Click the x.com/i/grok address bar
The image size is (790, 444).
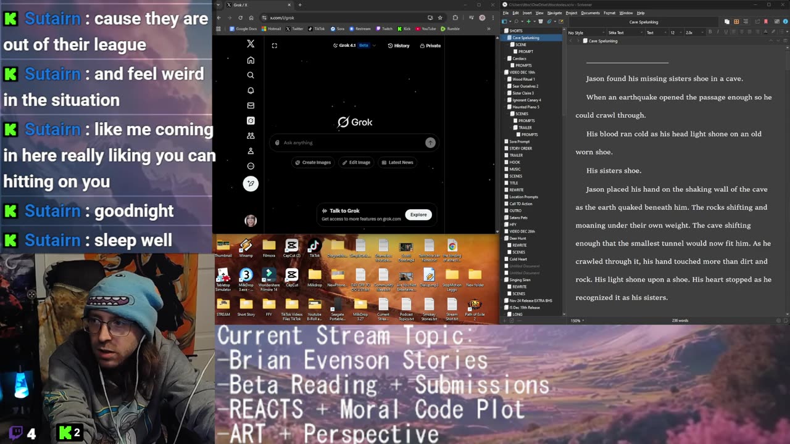[x=353, y=17]
